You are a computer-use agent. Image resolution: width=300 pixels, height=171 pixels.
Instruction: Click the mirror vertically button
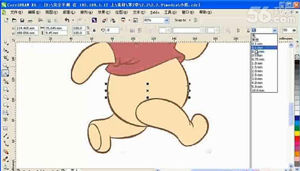[140, 30]
